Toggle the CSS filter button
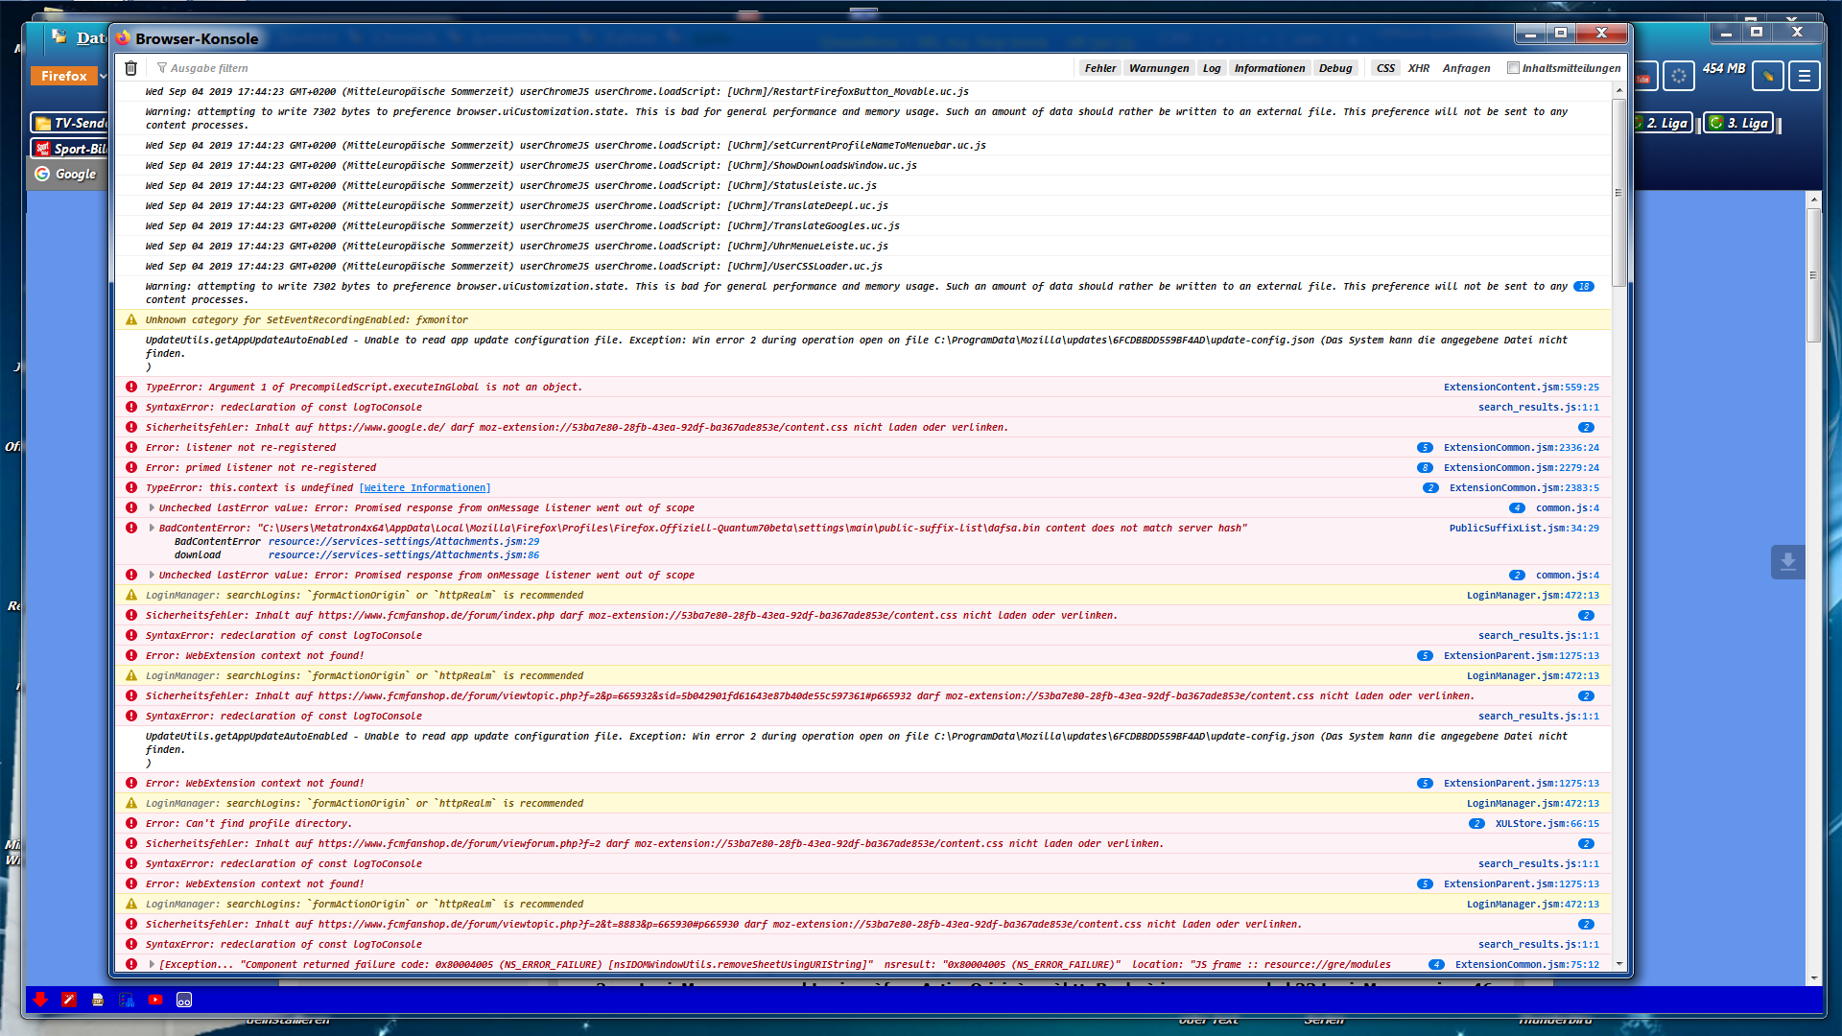The height and width of the screenshot is (1036, 1842). [x=1384, y=68]
